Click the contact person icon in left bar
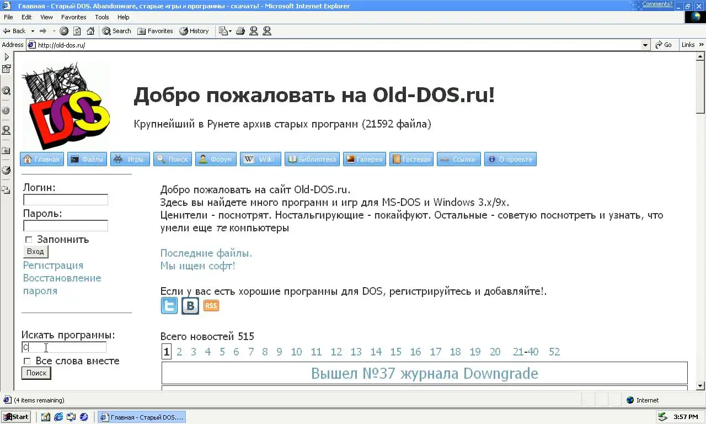The width and height of the screenshot is (706, 424). (x=6, y=130)
